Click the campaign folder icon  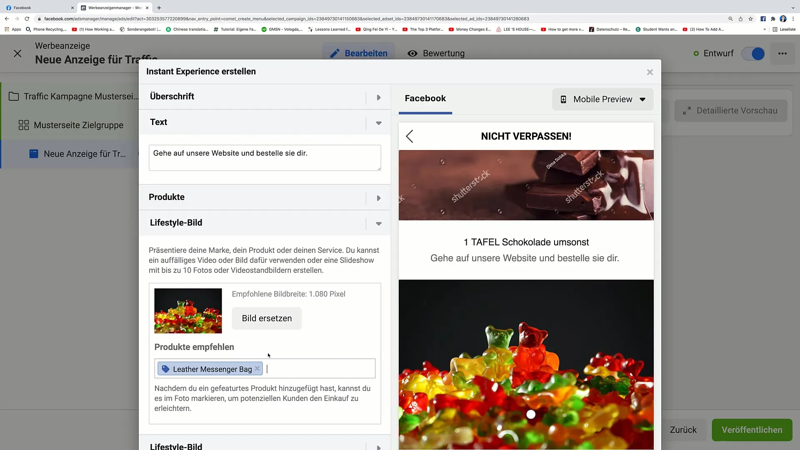(14, 96)
